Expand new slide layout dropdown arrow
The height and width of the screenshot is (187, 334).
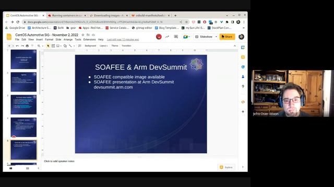(x=13, y=46)
